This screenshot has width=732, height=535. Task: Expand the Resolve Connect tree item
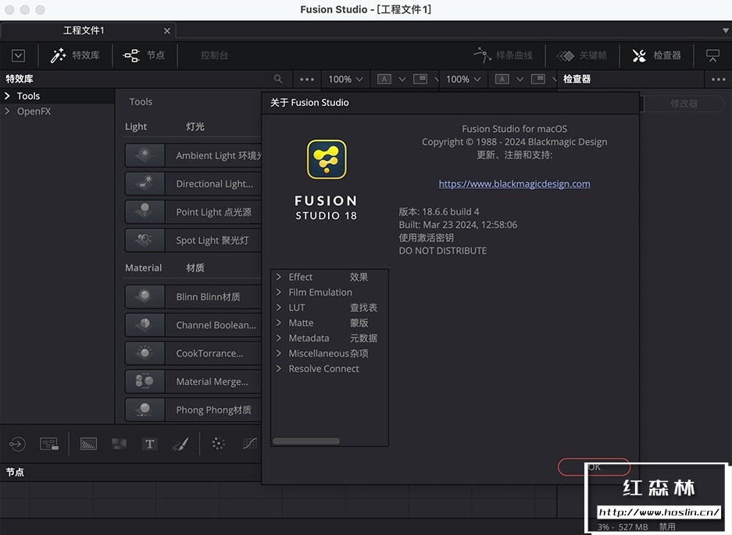pos(279,369)
